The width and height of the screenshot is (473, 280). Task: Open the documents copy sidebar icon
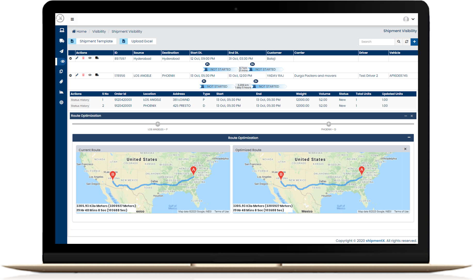61,71
